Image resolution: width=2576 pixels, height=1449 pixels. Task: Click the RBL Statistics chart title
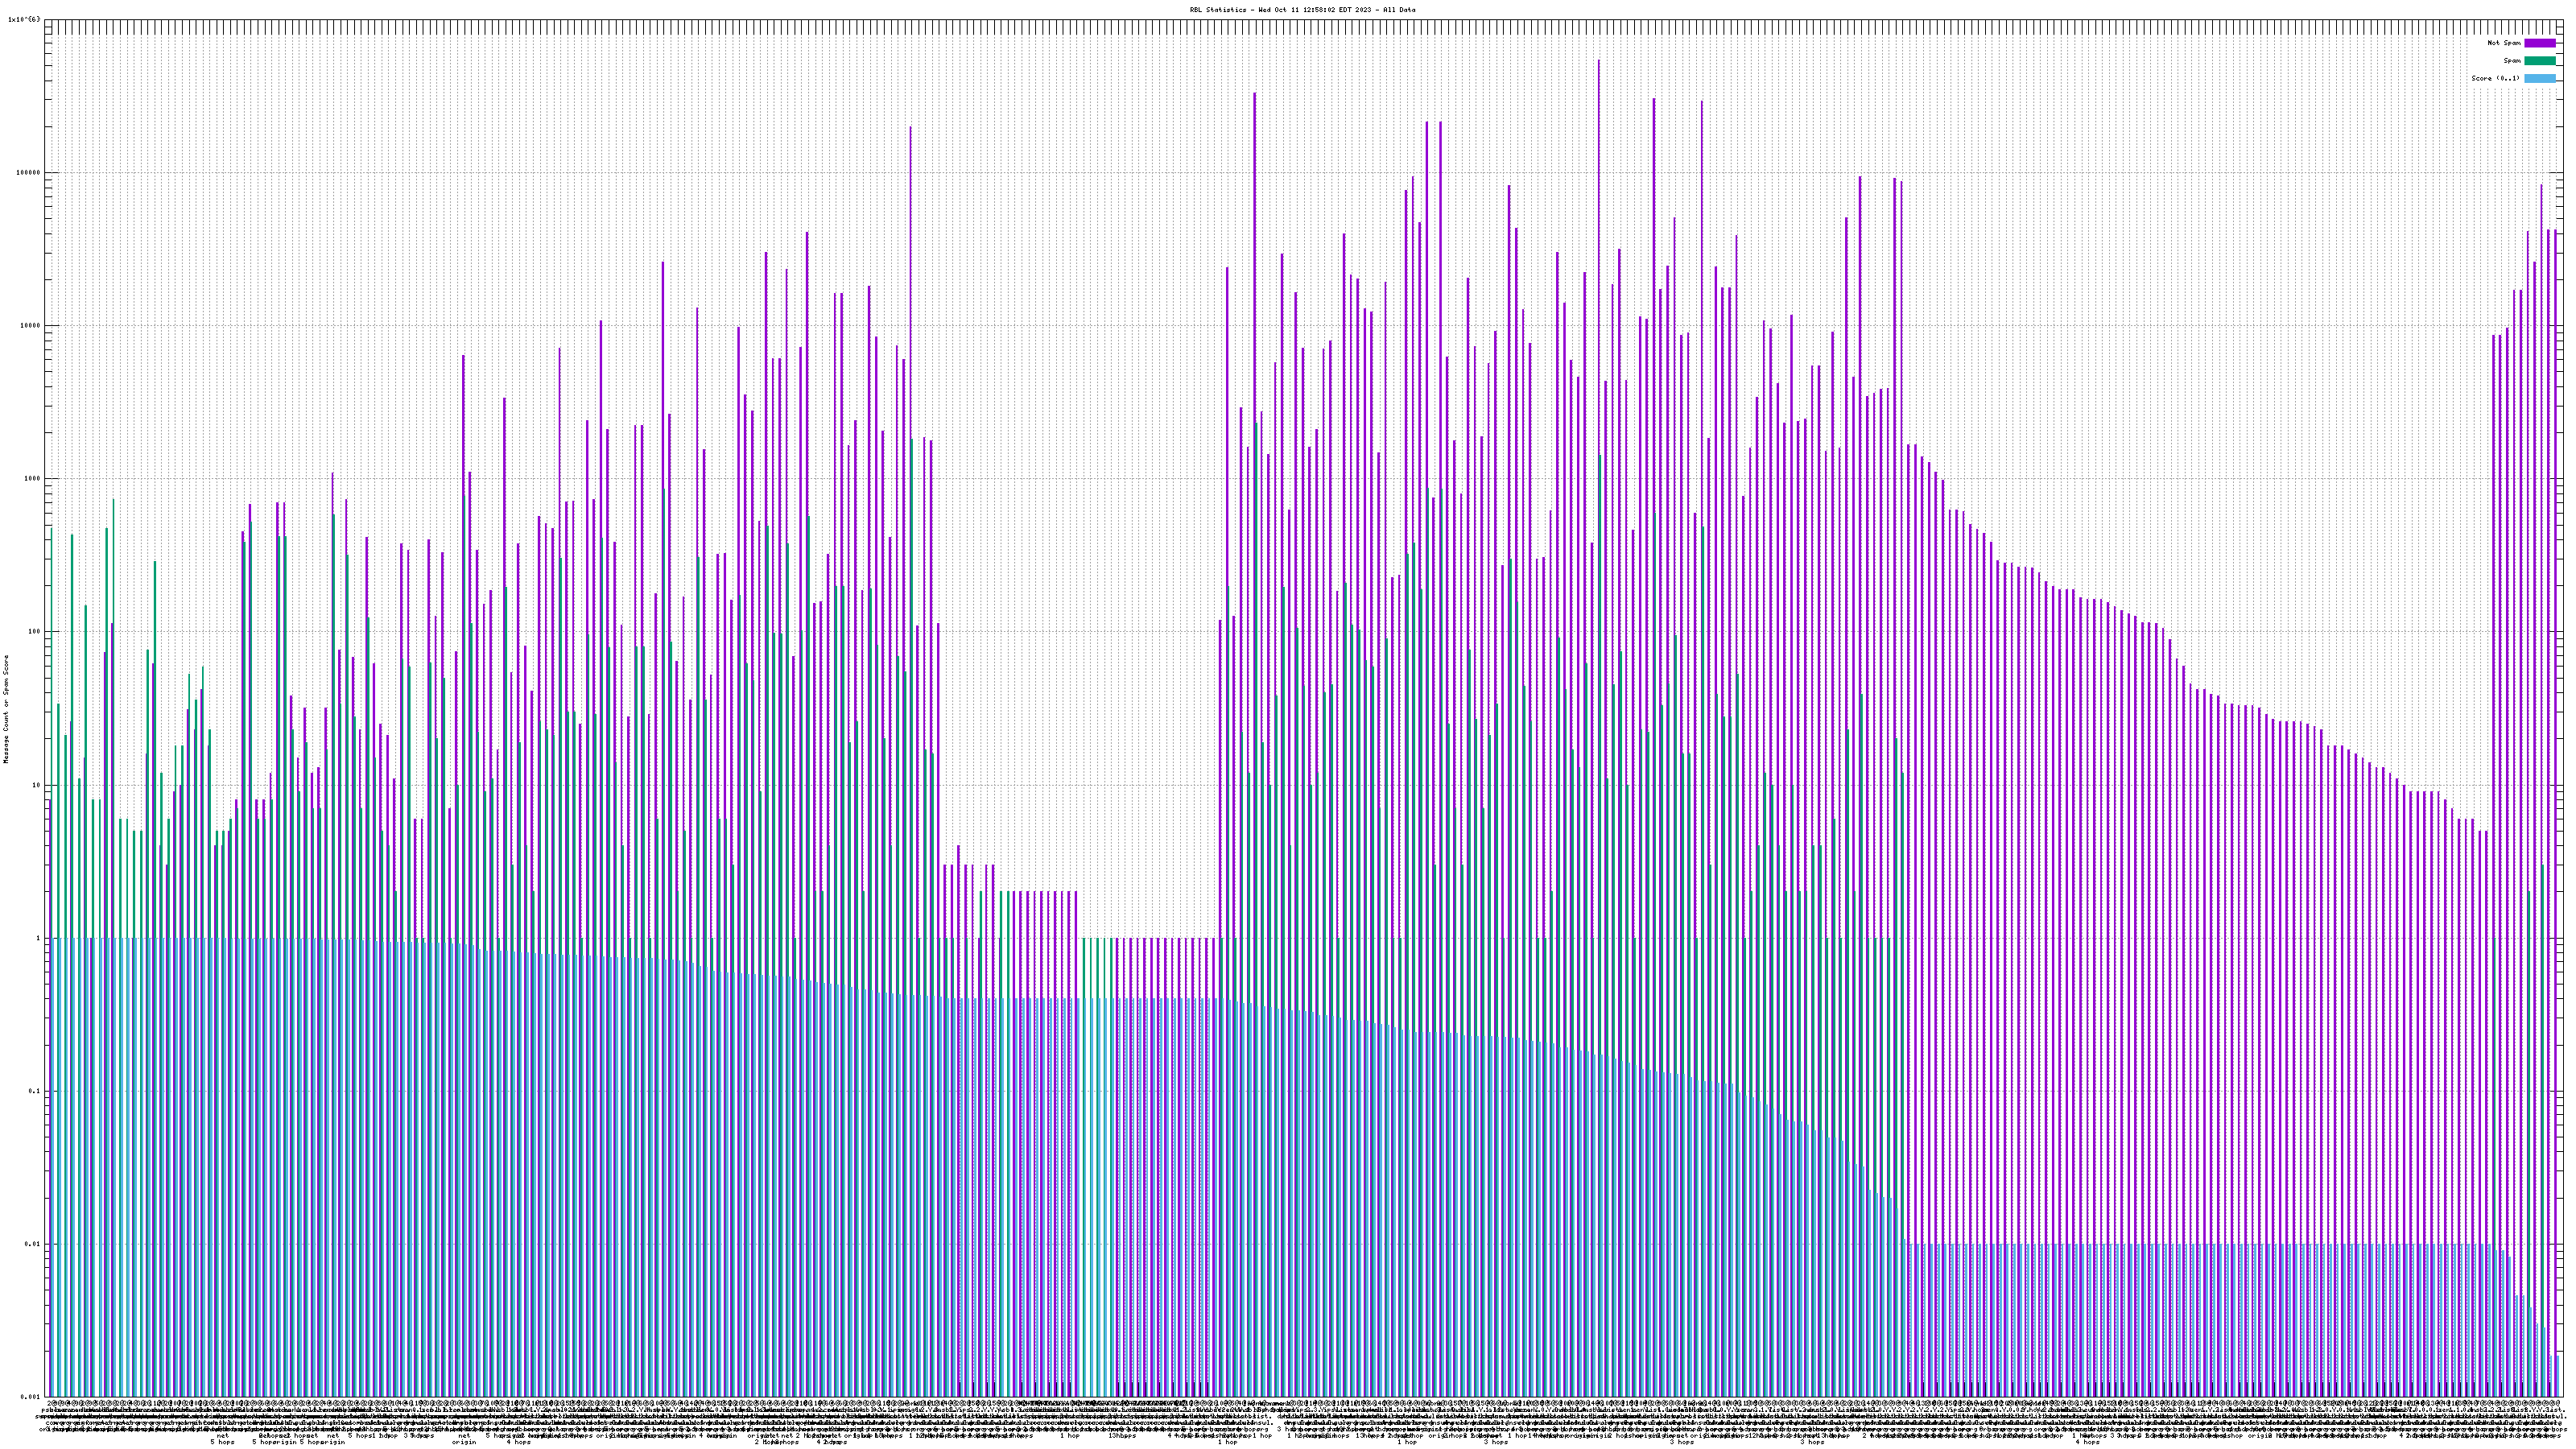pyautogui.click(x=1302, y=10)
